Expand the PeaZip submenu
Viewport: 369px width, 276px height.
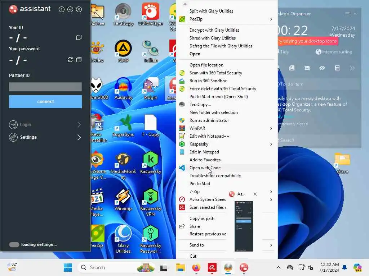click(227, 19)
